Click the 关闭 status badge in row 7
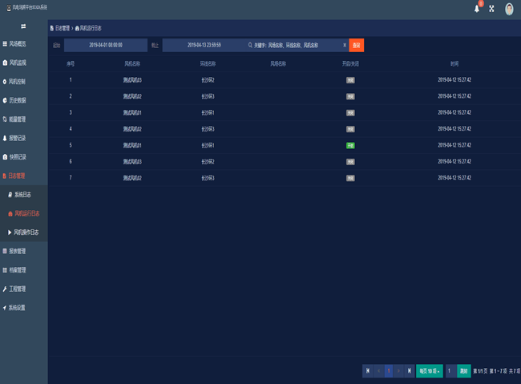The height and width of the screenshot is (384, 521). (x=350, y=178)
